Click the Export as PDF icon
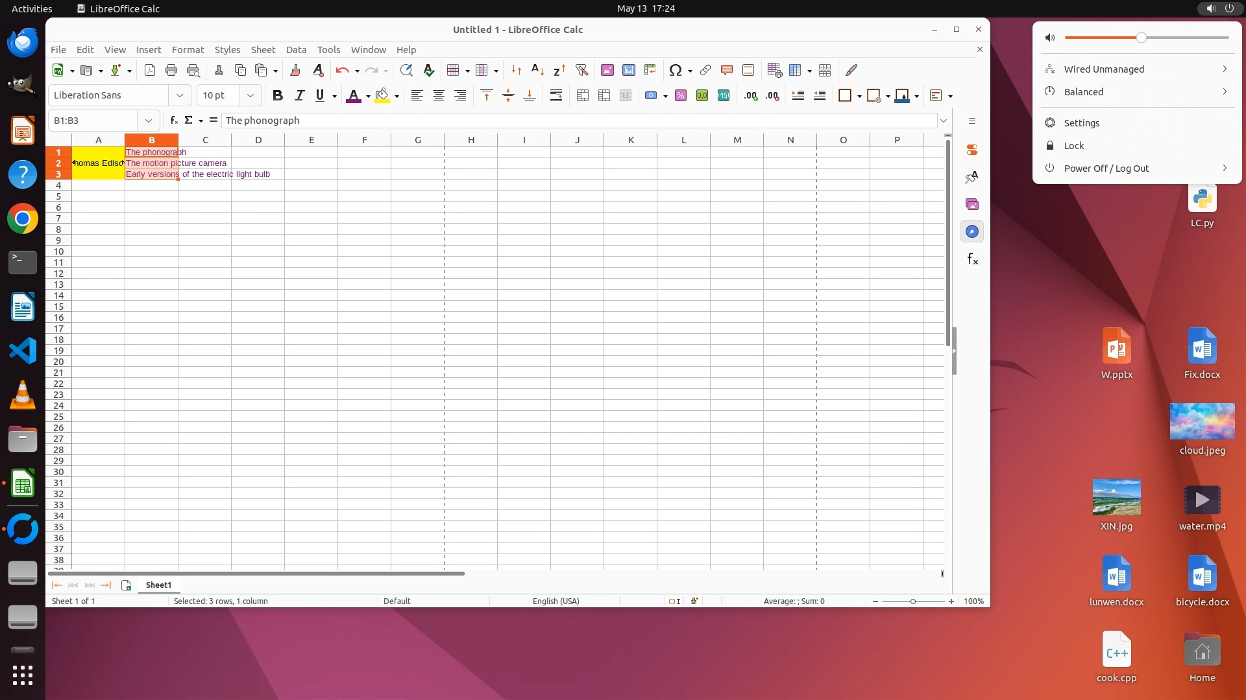This screenshot has height=700, width=1246. (150, 70)
